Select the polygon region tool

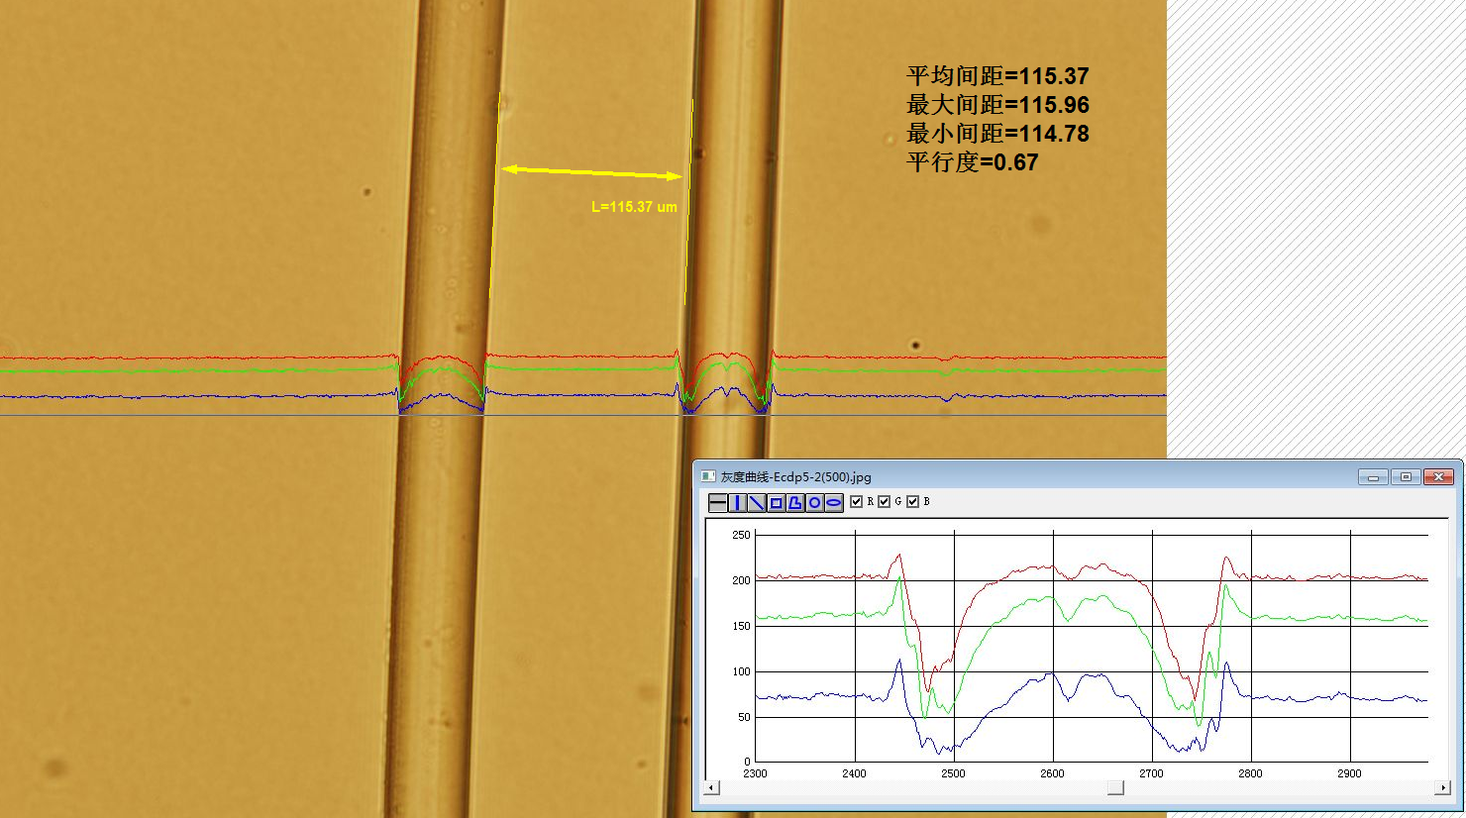point(795,503)
